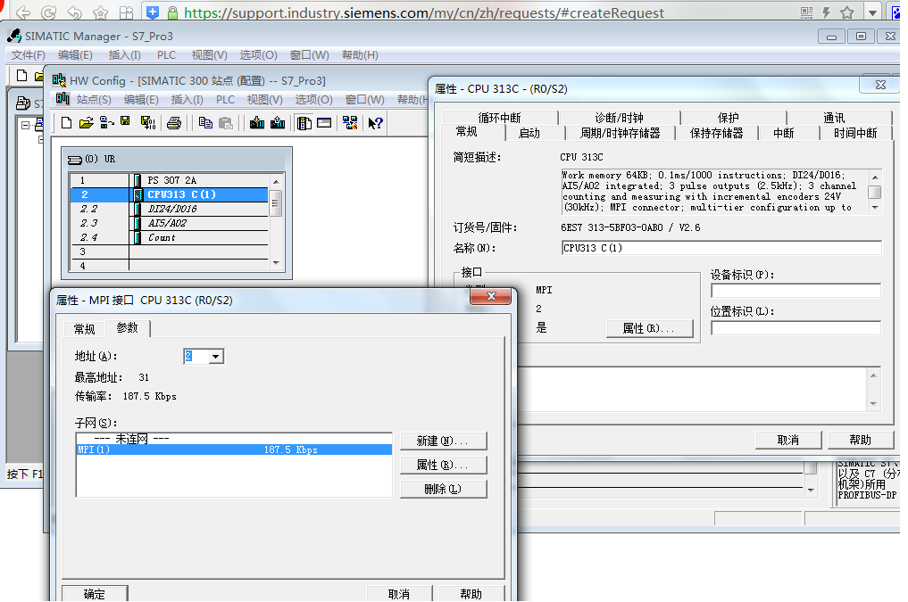This screenshot has height=602, width=908.
Task: Click the New document icon in HW Config toolbar
Action: coord(67,122)
